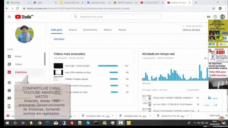
Task: Open Ao vivo 2330 - 27/09/2019 video
Action: (x=173, y=104)
